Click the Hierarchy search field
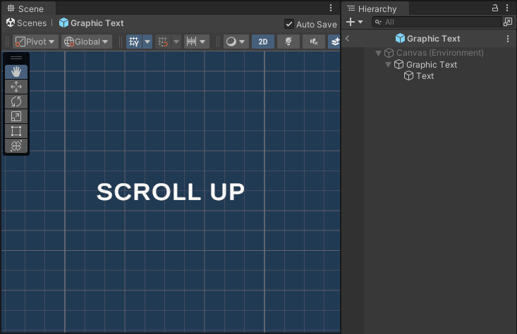This screenshot has width=517, height=334. click(x=437, y=23)
